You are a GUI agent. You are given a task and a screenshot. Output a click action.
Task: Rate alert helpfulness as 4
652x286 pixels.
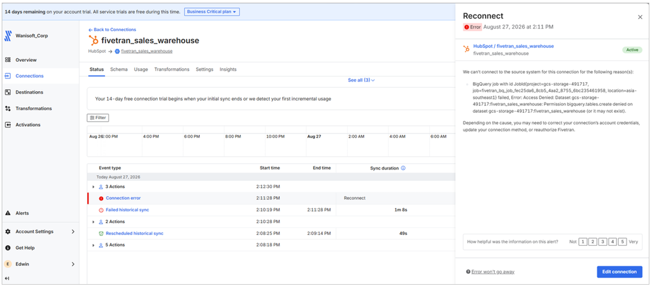(x=613, y=241)
